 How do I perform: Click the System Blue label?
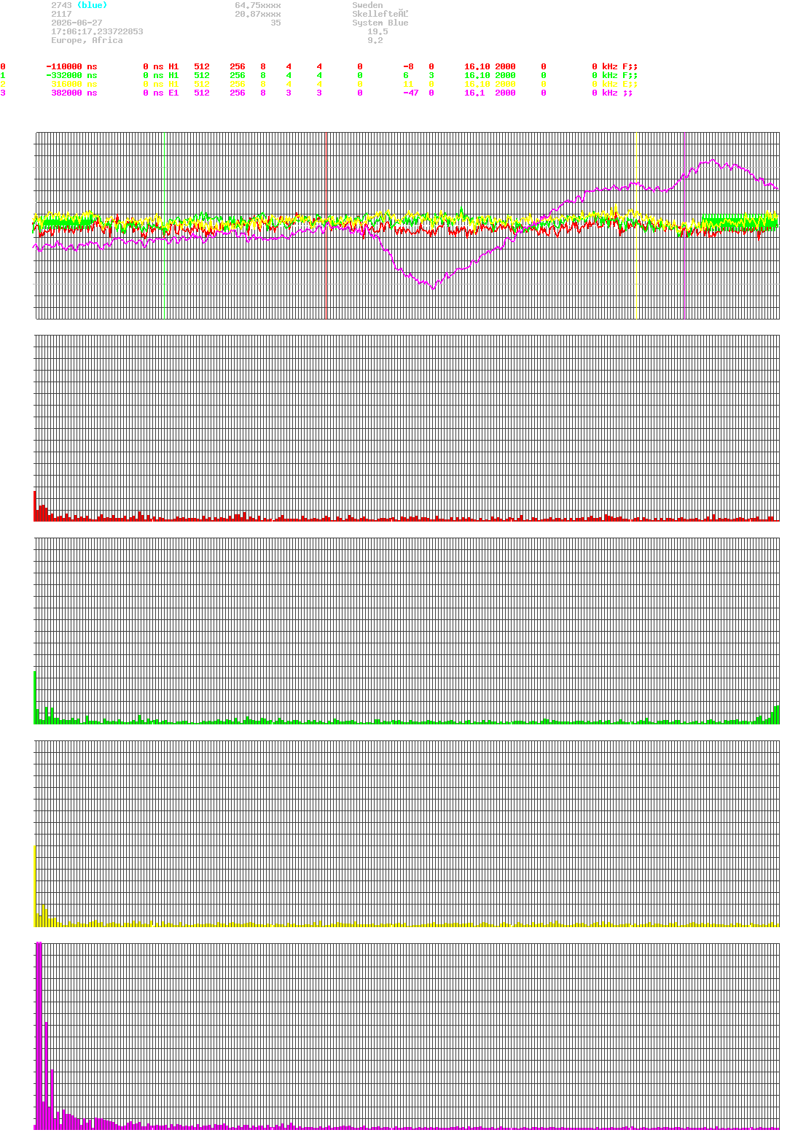coord(380,23)
